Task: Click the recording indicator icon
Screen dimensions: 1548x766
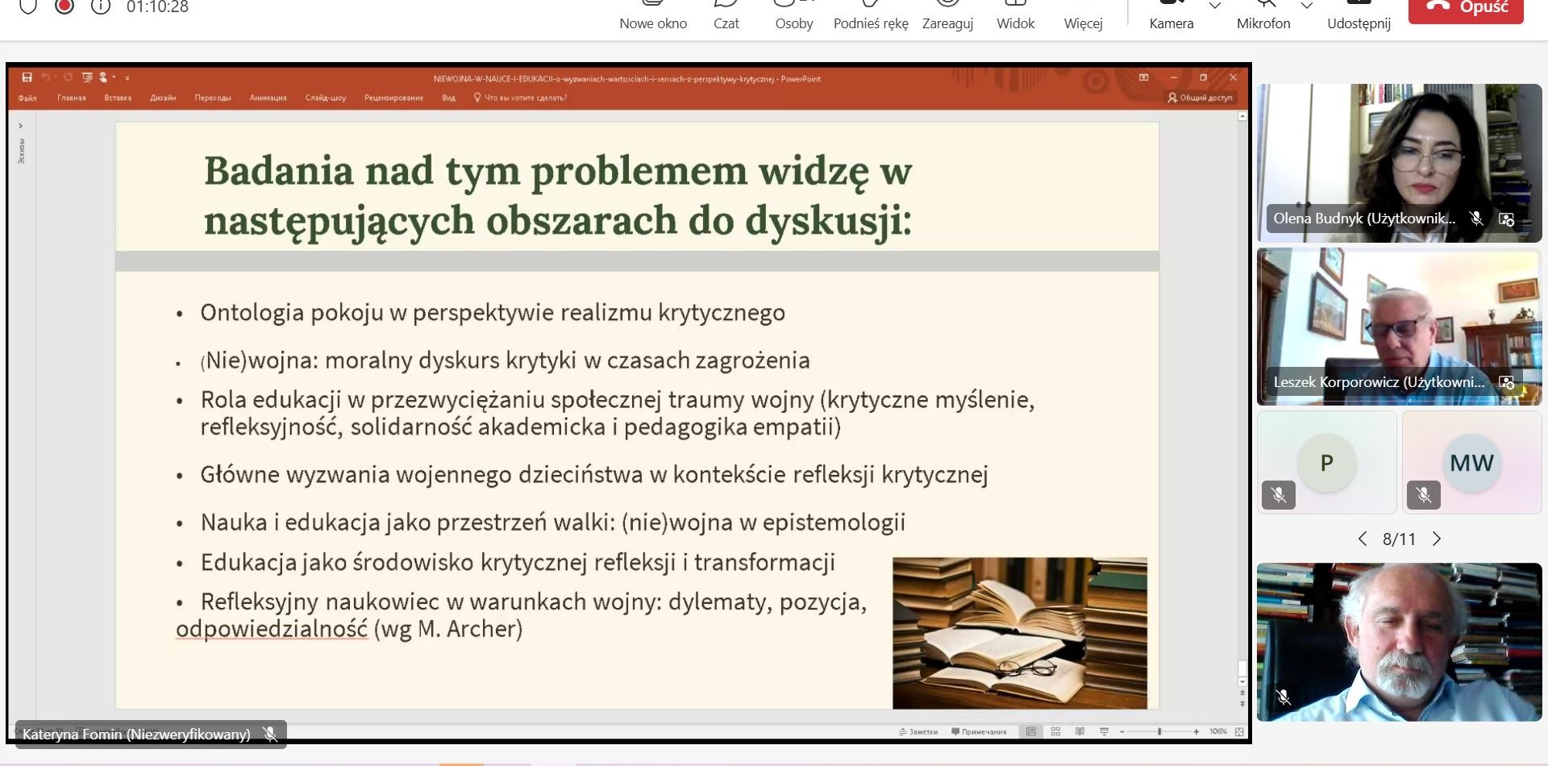Action: (64, 7)
